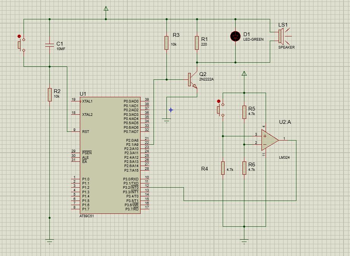Click the LS1 speaker component
This screenshot has width=350, height=256.
click(x=281, y=36)
